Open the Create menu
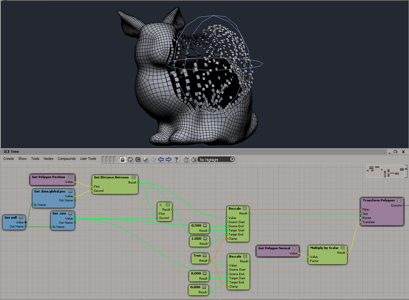 pyautogui.click(x=9, y=159)
